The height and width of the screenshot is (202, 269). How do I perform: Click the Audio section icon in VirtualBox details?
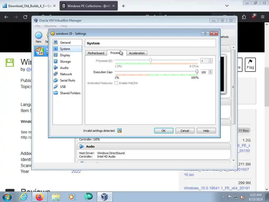[x=81, y=147]
